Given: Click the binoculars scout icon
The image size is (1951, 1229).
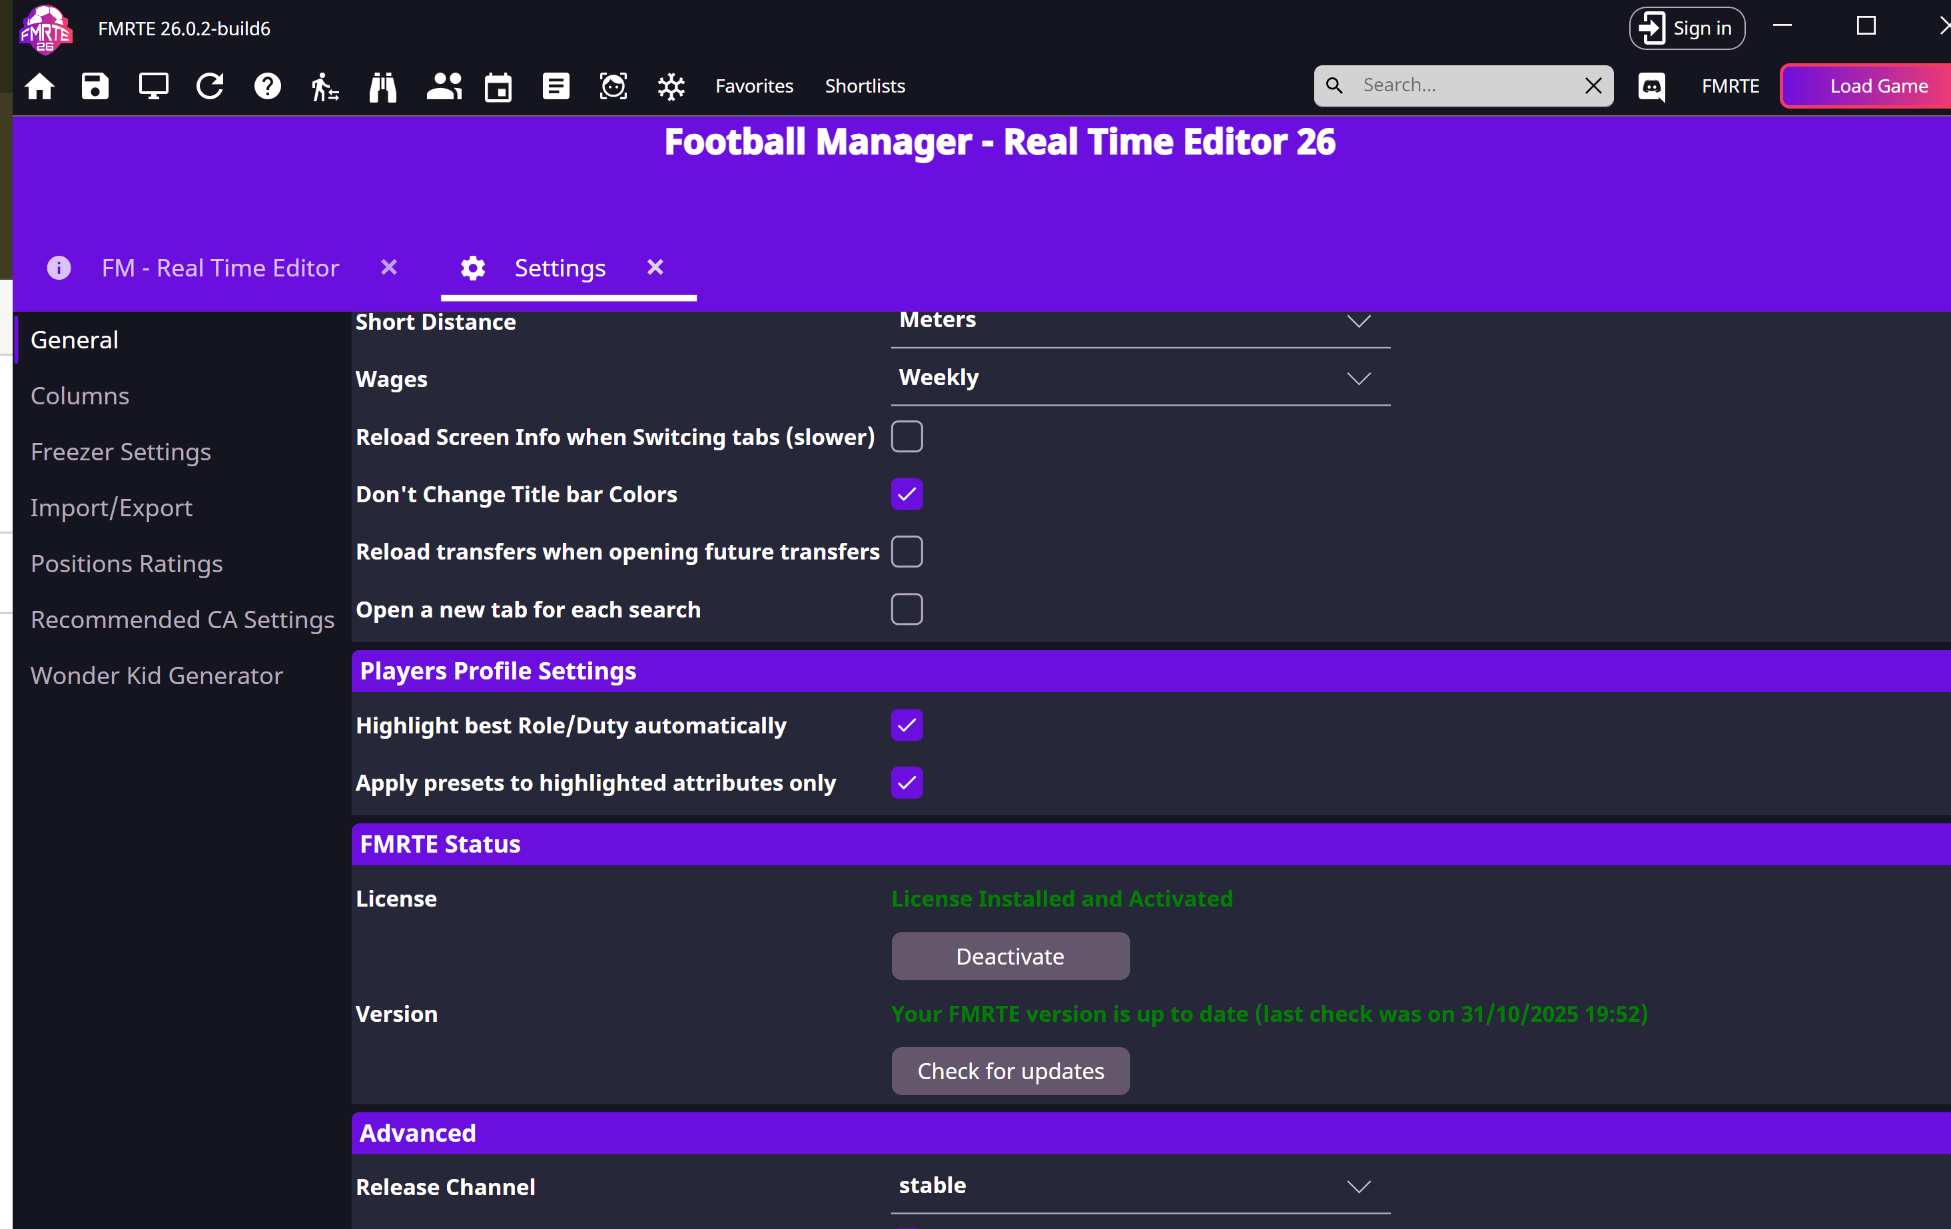Looking at the screenshot, I should coord(382,86).
